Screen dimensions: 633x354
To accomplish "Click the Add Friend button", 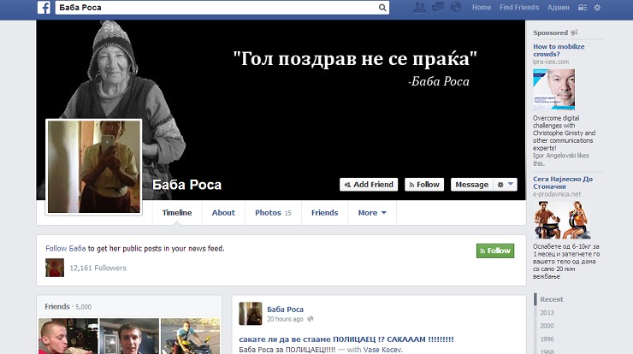I will click(369, 185).
